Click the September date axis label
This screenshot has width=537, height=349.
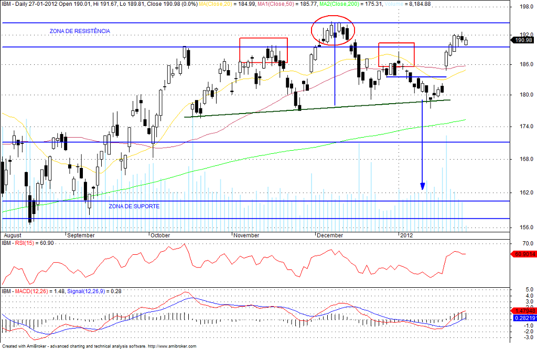(81, 235)
